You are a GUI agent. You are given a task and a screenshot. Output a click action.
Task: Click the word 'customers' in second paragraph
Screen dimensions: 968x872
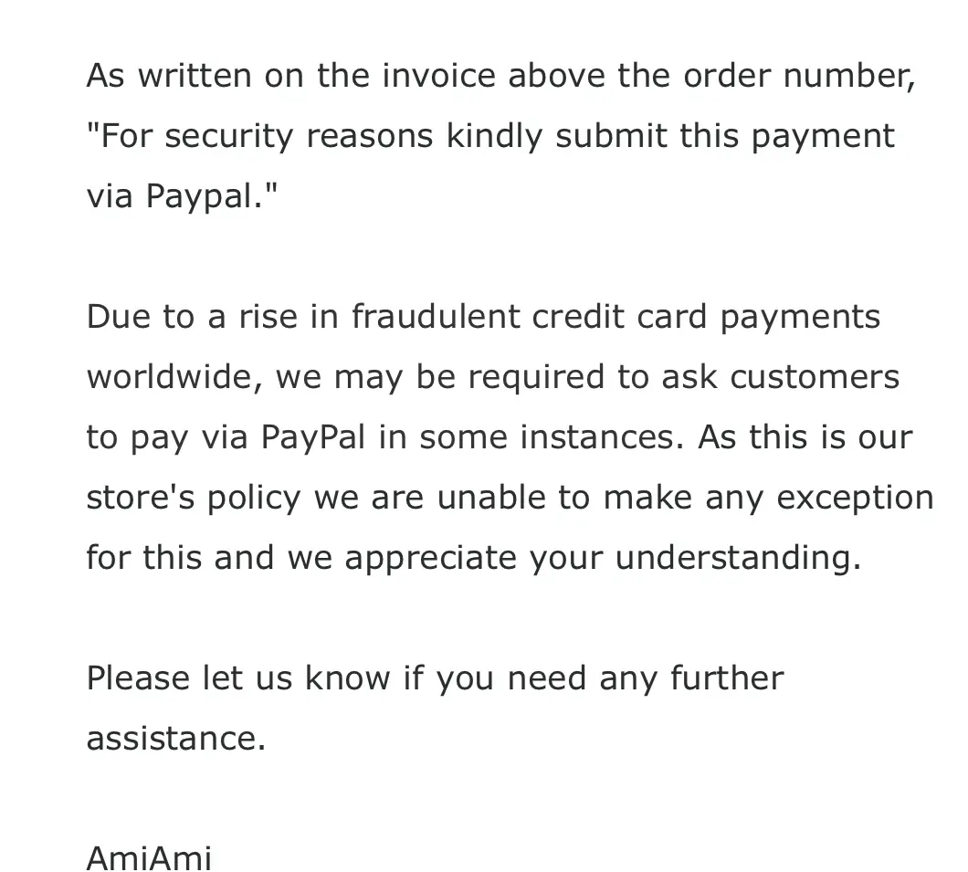(x=815, y=377)
